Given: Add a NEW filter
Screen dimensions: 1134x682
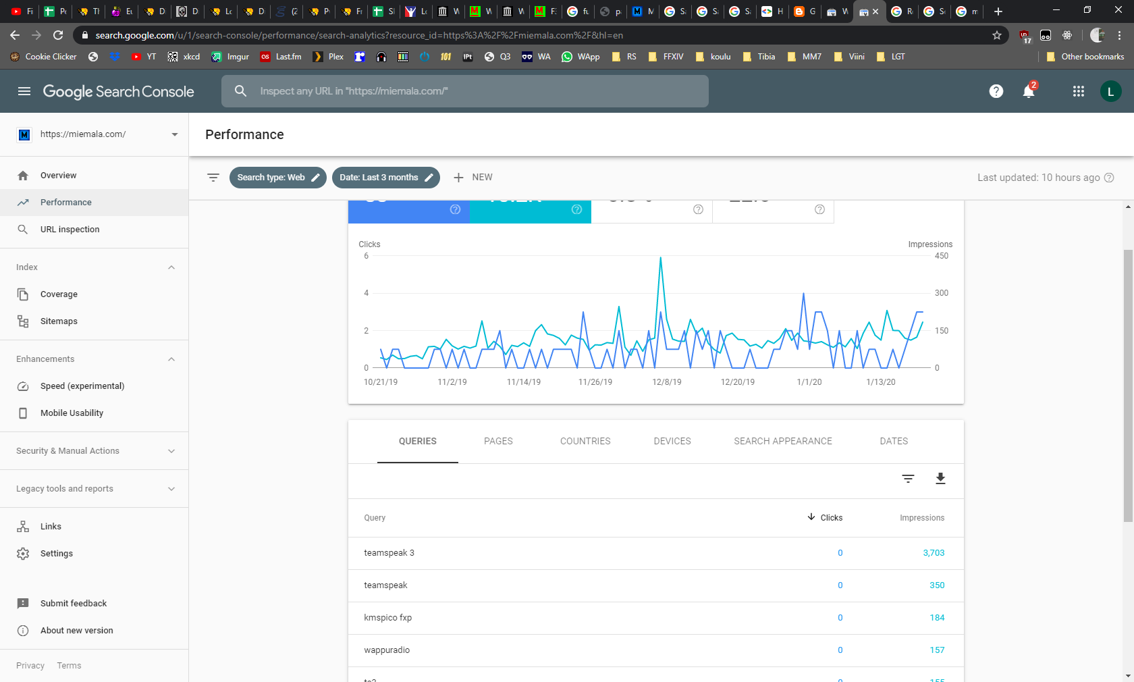Looking at the screenshot, I should [x=473, y=178].
